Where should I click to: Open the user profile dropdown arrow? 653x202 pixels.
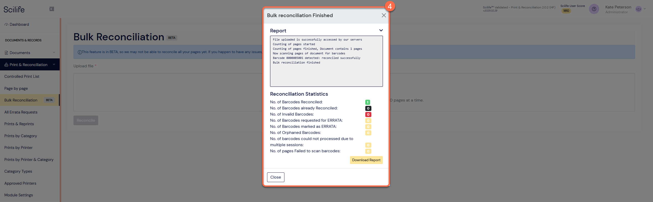point(645,9)
